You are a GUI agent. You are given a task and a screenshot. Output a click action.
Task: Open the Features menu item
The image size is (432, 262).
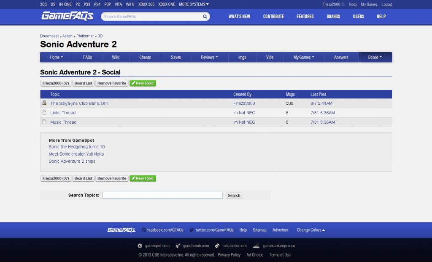click(305, 16)
